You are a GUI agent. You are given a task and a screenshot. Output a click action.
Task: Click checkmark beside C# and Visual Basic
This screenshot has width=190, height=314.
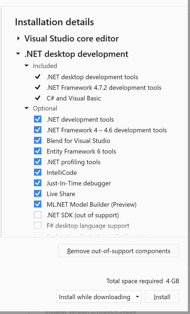[38, 98]
